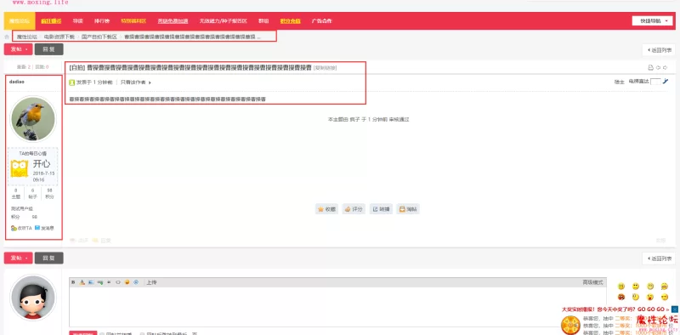The height and width of the screenshot is (335, 680).
Task: Open the font color tool in editor
Action: 82,282
